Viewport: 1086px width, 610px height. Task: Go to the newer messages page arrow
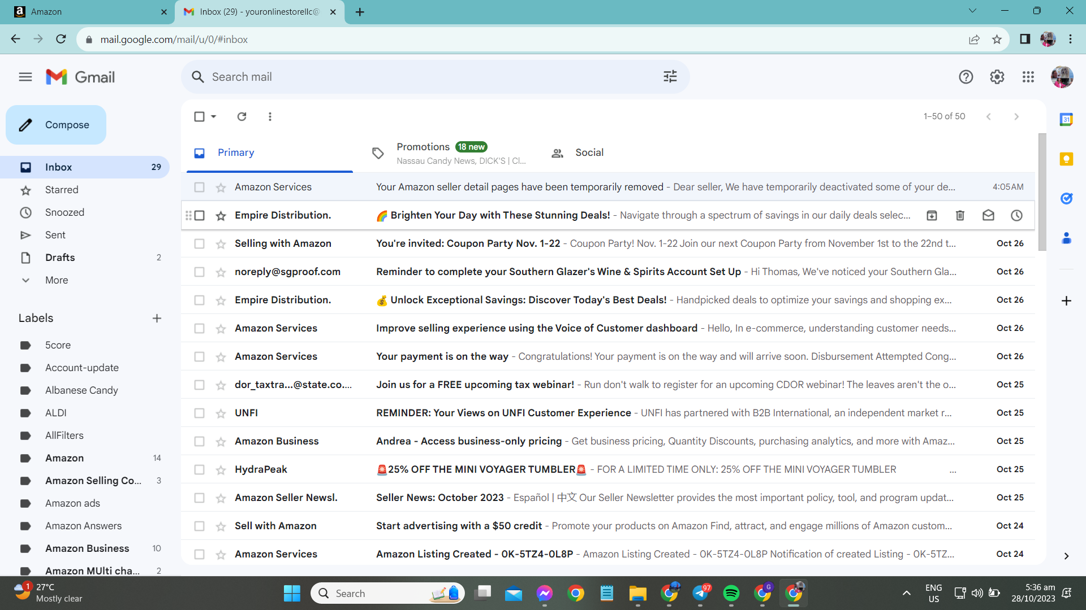pyautogui.click(x=988, y=116)
